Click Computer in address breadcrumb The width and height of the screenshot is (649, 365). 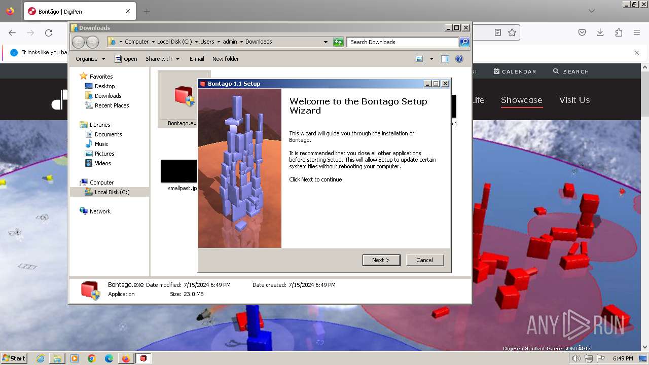pos(137,42)
